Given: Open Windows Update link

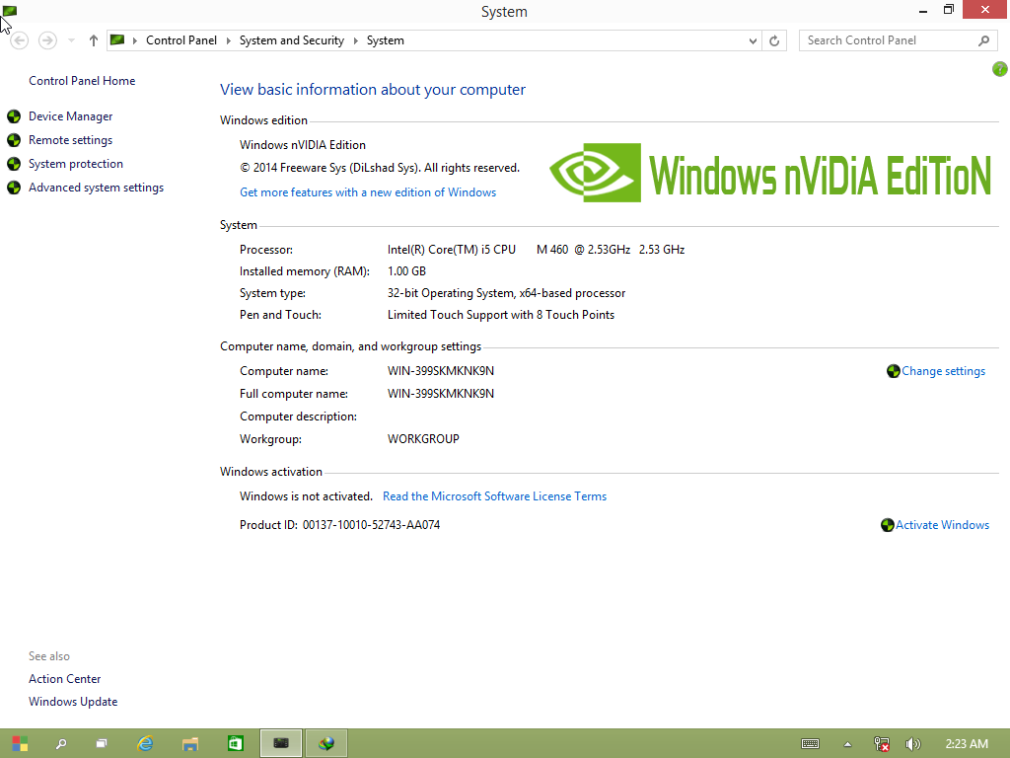Looking at the screenshot, I should point(73,702).
